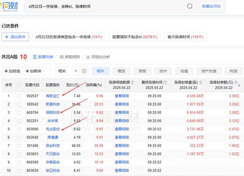The image size is (244, 176).
Task: Check the box for 先达股份
Action: pyautogui.click(x=19, y=129)
